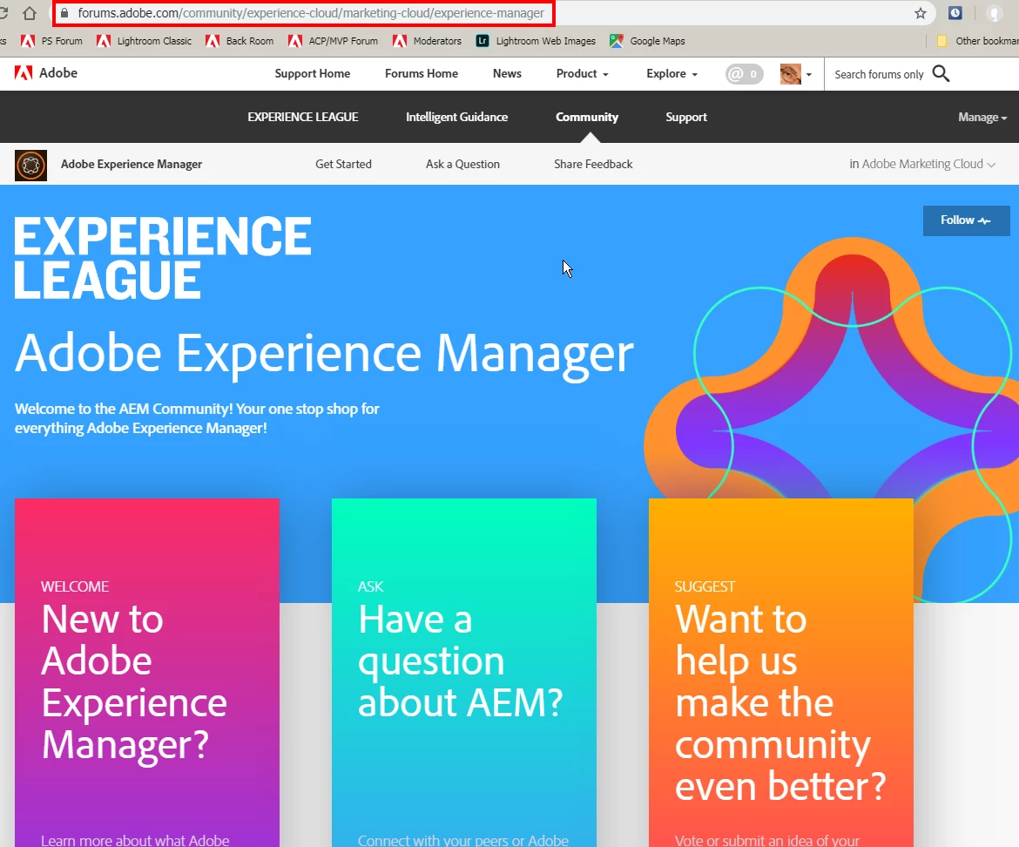Open the user avatar account menu
Screen dimensions: 1019x847
(795, 74)
